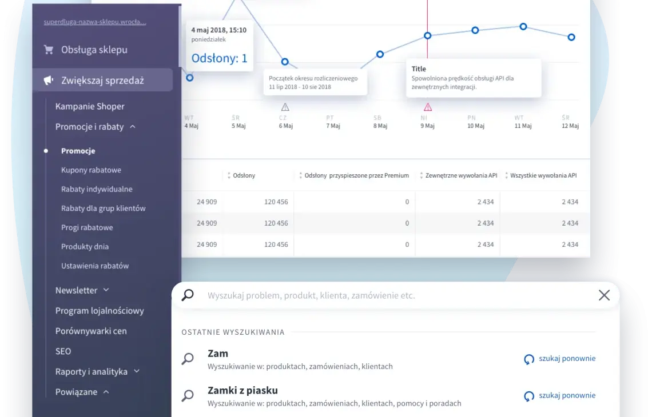Click the 7 Maj axis label
The height and width of the screenshot is (417, 652).
(333, 126)
